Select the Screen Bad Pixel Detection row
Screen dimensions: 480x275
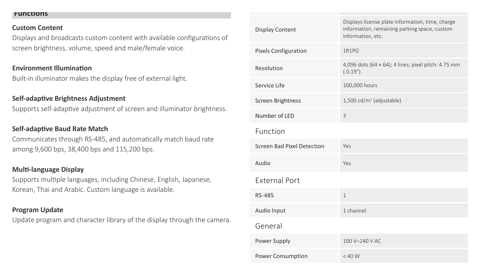coord(359,146)
